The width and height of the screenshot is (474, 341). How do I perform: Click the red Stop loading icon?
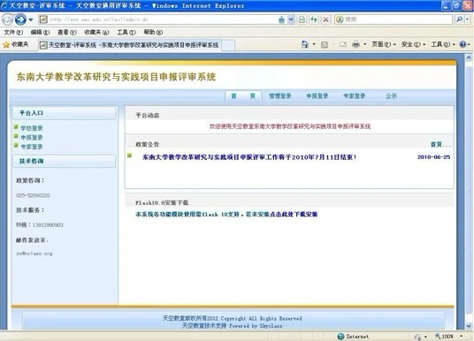click(x=325, y=19)
